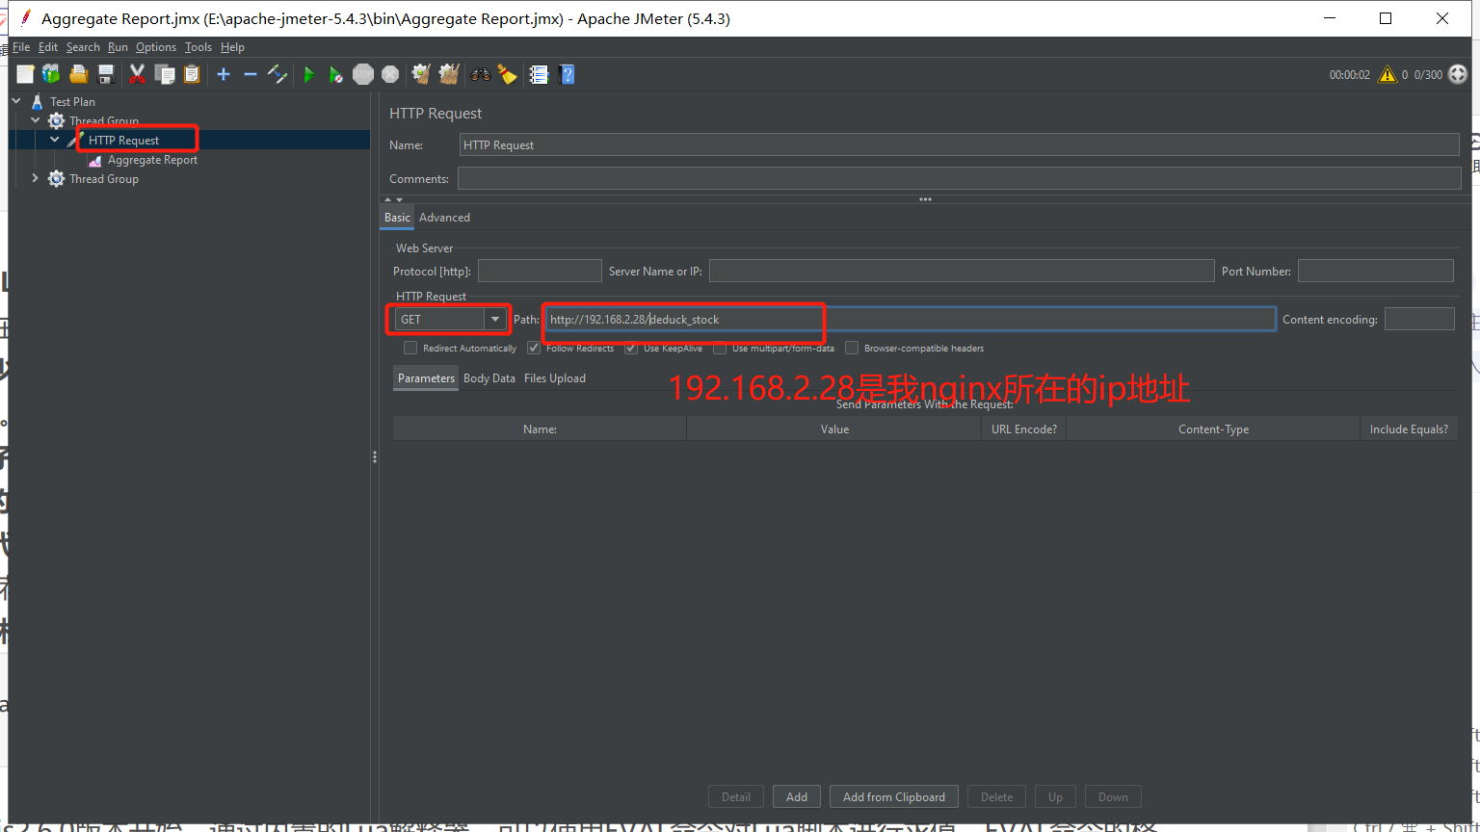This screenshot has width=1480, height=832.
Task: Click in the Server Name or IP field
Action: tap(962, 271)
